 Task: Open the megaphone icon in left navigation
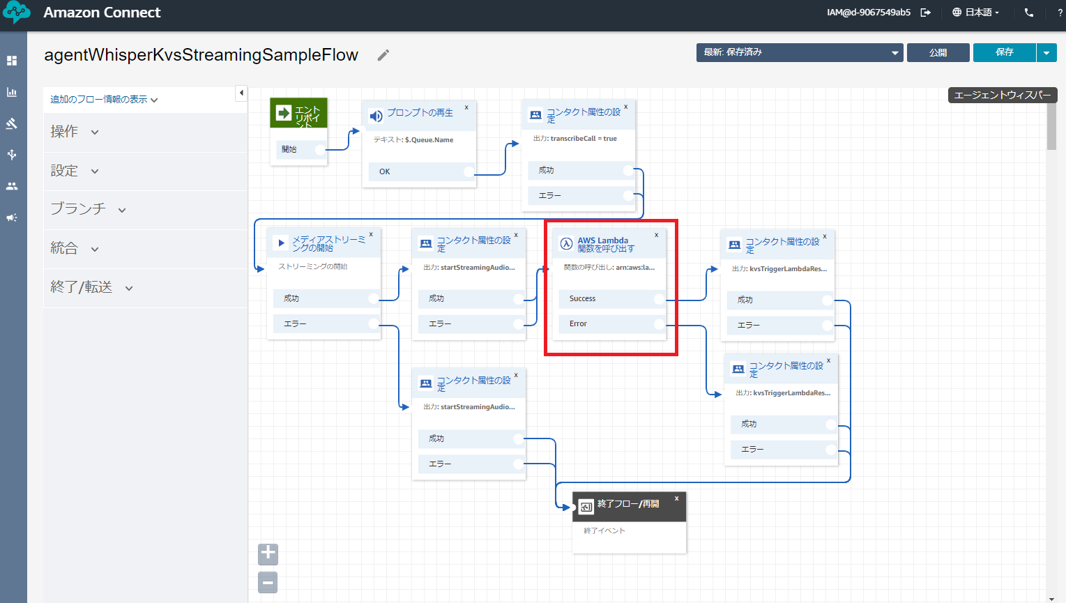point(12,217)
